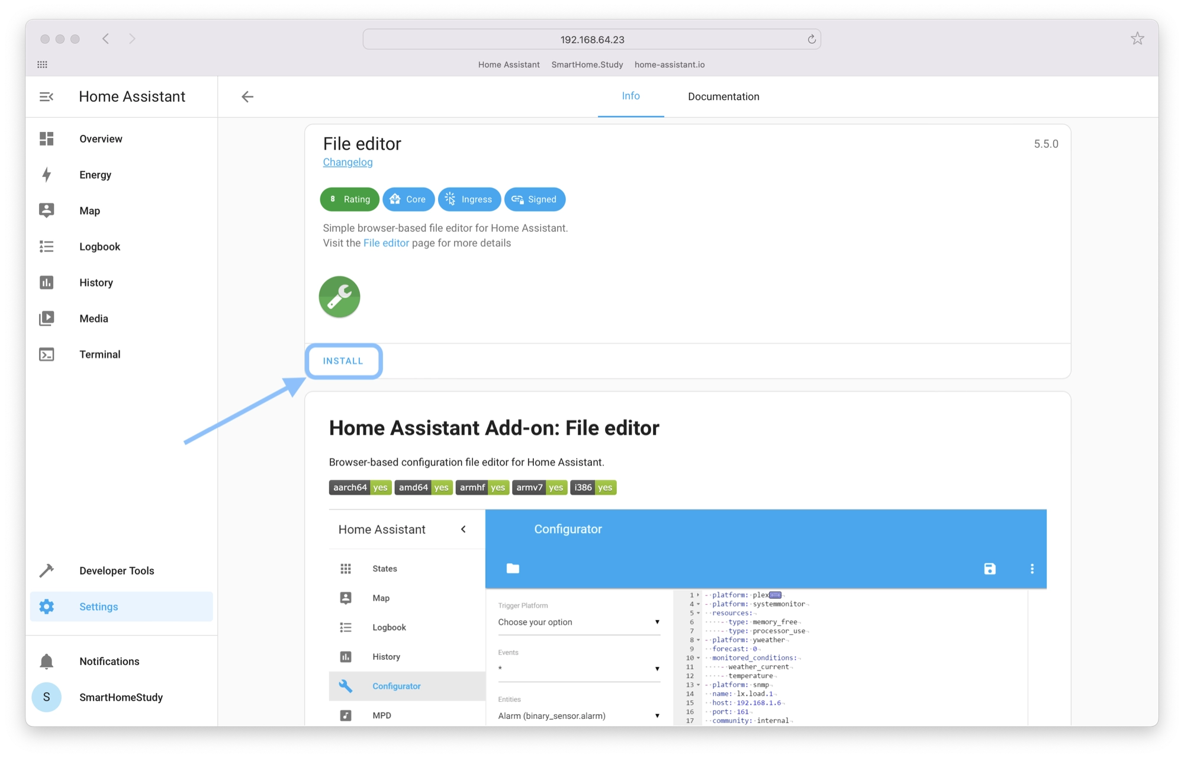1184x758 pixels.
Task: Click the Configurator wrench icon in preview
Action: [x=346, y=686]
